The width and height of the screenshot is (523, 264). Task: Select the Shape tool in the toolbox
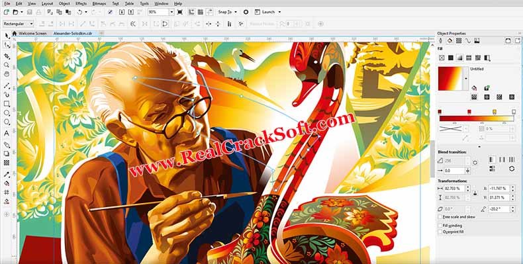tap(7, 45)
